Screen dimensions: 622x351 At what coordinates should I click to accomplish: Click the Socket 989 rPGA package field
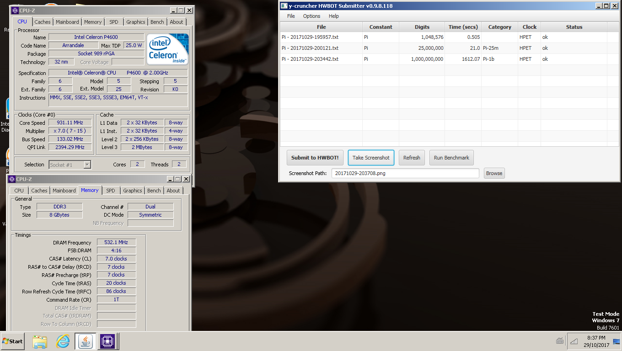[96, 53]
